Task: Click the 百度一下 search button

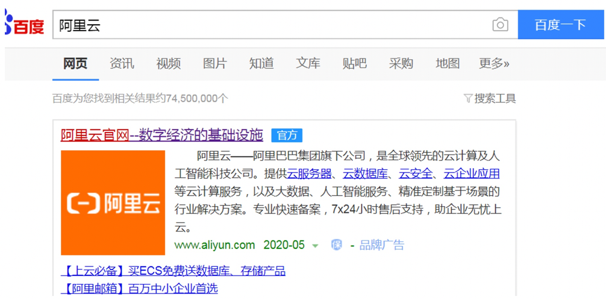Action: [561, 25]
